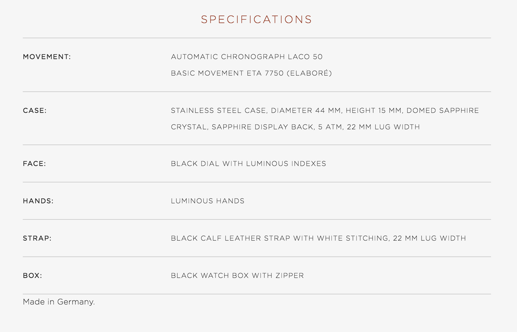Click the MOVEMENT: label
The width and height of the screenshot is (517, 332).
pyautogui.click(x=47, y=57)
